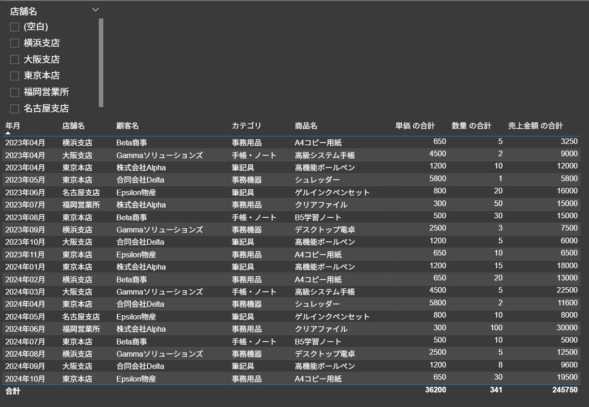This screenshot has height=407, width=589.
Task: Select the 2024年01月 date cell
Action: pyautogui.click(x=25, y=267)
